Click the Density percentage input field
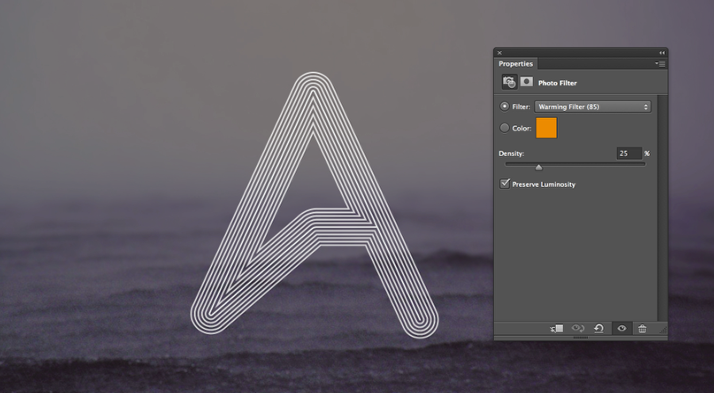The width and height of the screenshot is (714, 393). (x=629, y=153)
